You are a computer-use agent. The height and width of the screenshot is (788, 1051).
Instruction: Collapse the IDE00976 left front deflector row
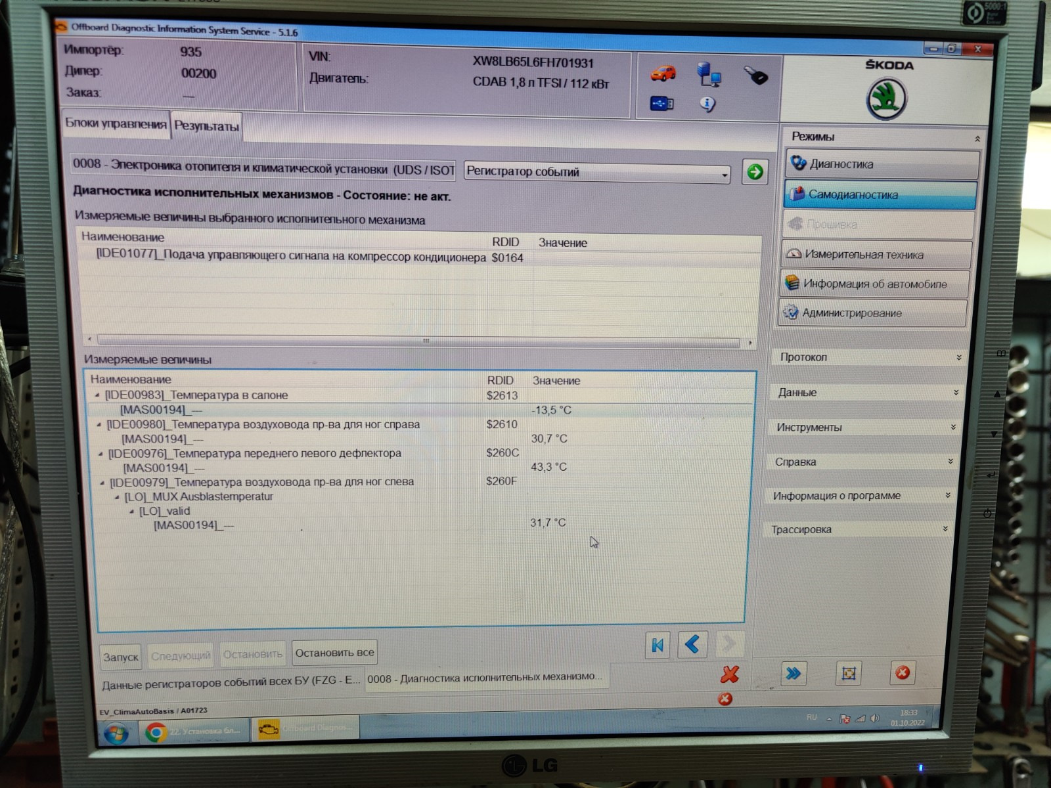tap(101, 454)
